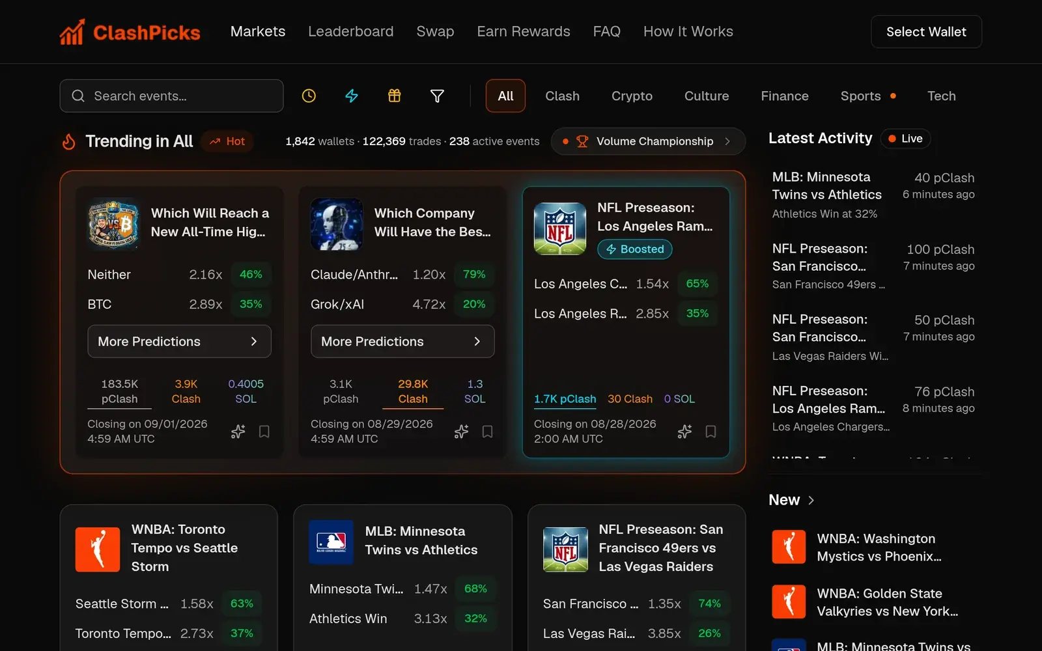The height and width of the screenshot is (651, 1042).
Task: Filter by closing-soon clock icon
Action: coord(309,96)
